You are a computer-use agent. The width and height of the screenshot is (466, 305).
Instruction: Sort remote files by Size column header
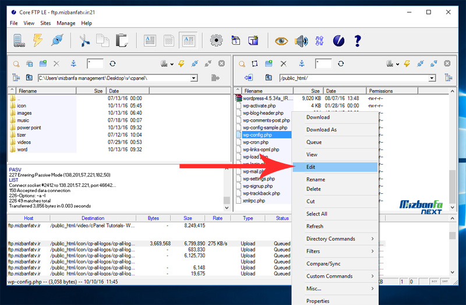(x=308, y=91)
